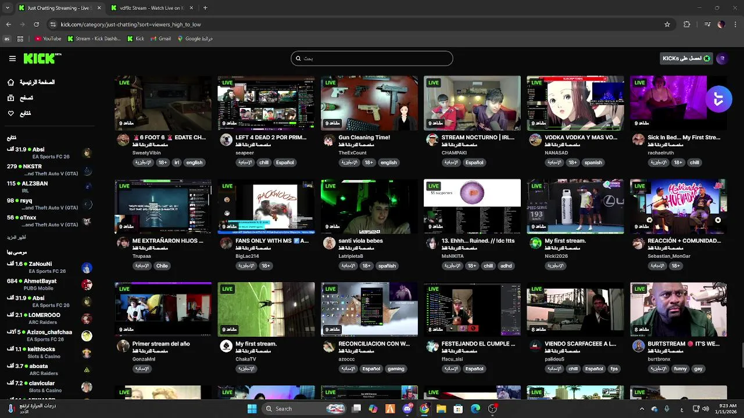Click burtbronx streamer avatar
The height and width of the screenshot is (418, 744).
[638, 345]
